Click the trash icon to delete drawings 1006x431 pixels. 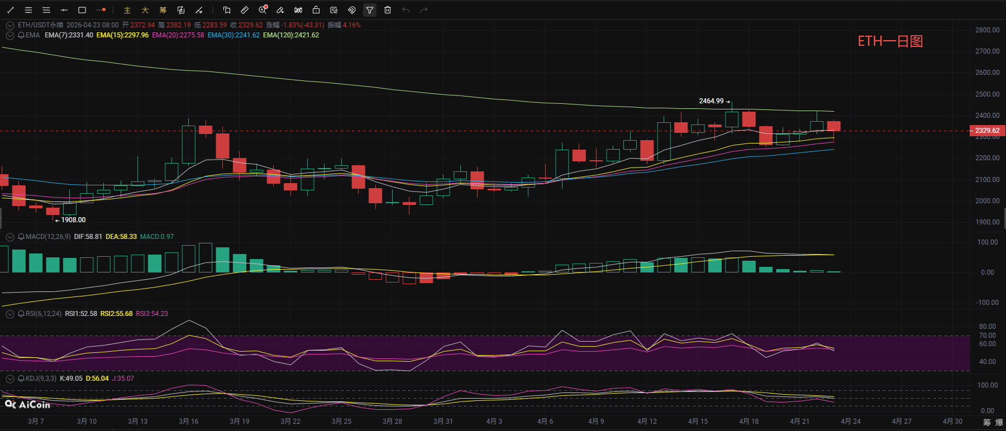tap(388, 10)
